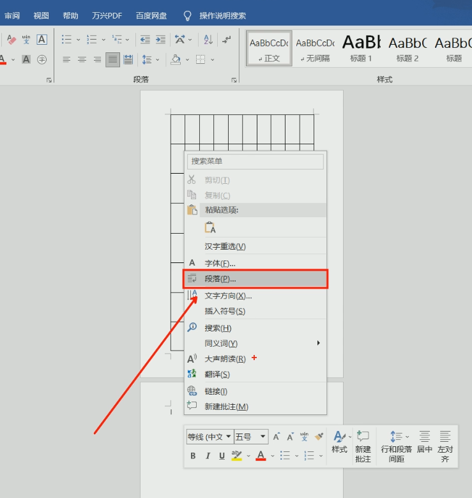Center text using ribbon alignment icon
The image size is (472, 498).
tap(82, 59)
